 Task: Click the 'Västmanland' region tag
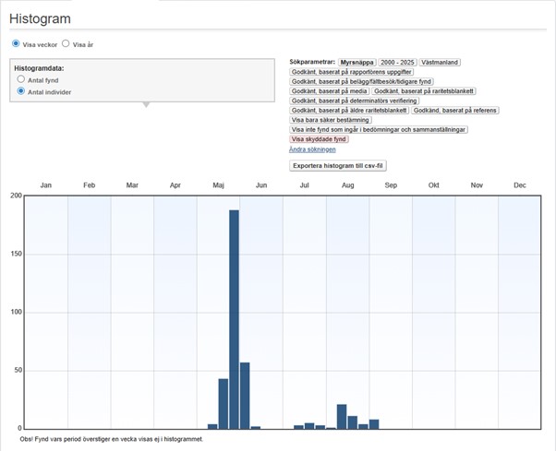click(440, 62)
